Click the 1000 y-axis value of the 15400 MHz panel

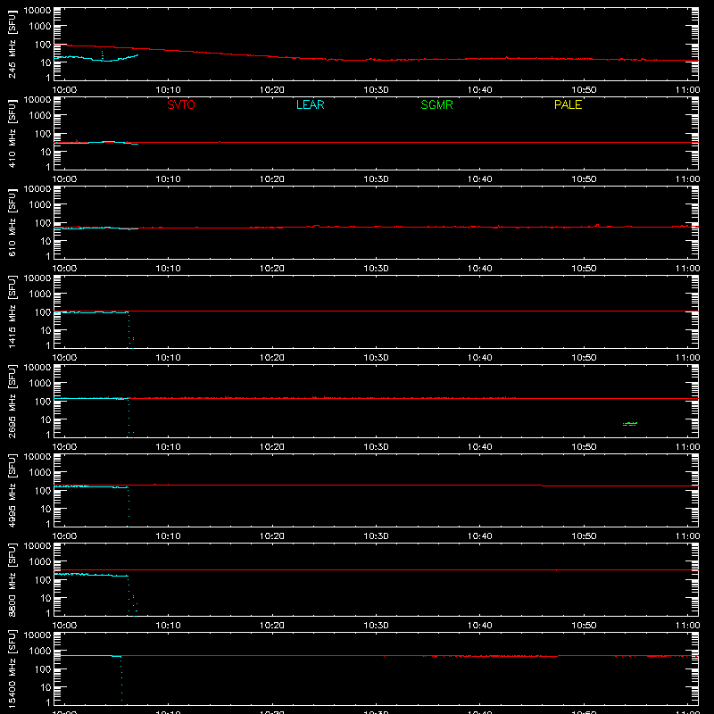point(40,651)
